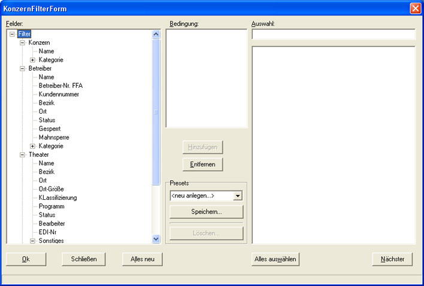Collapse the Konzern tree node

coord(23,43)
